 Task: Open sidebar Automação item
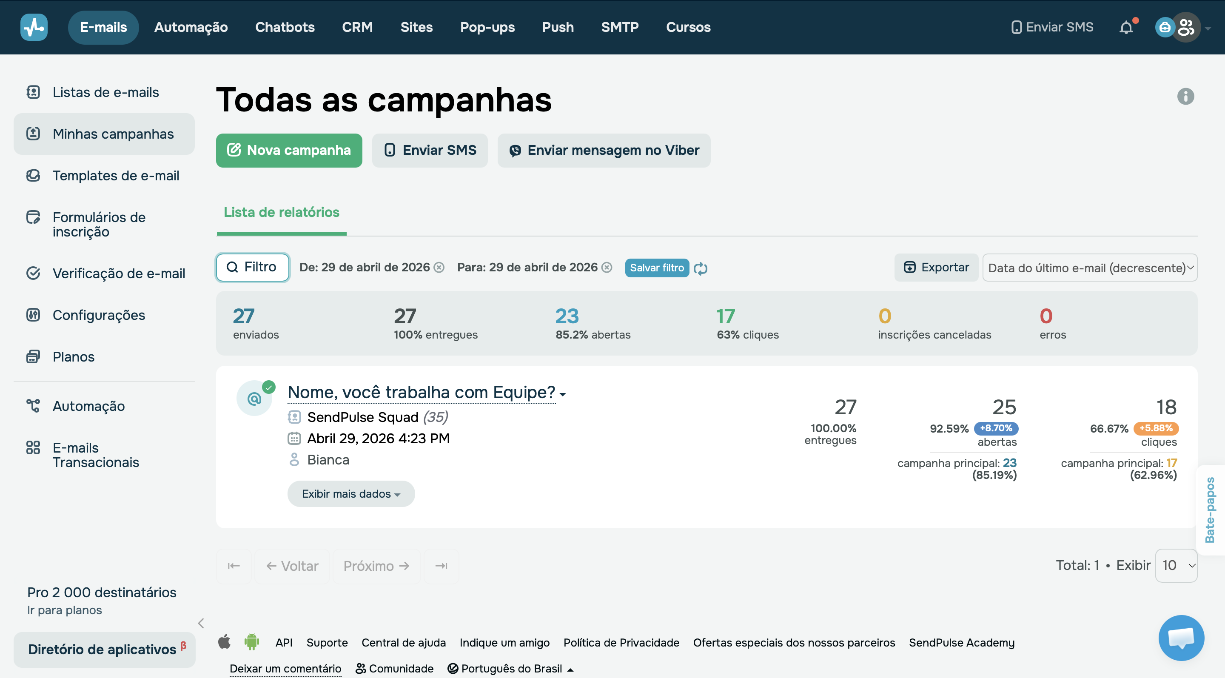coord(104,406)
